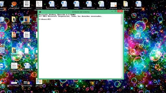Launch the jGRASP-style JC editor shortcut
Viewport: 166px width, 93px height.
click(x=2, y=51)
